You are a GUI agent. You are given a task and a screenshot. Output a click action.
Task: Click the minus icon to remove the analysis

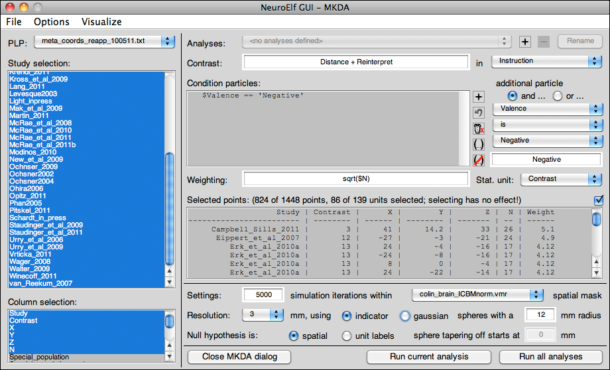tap(544, 42)
